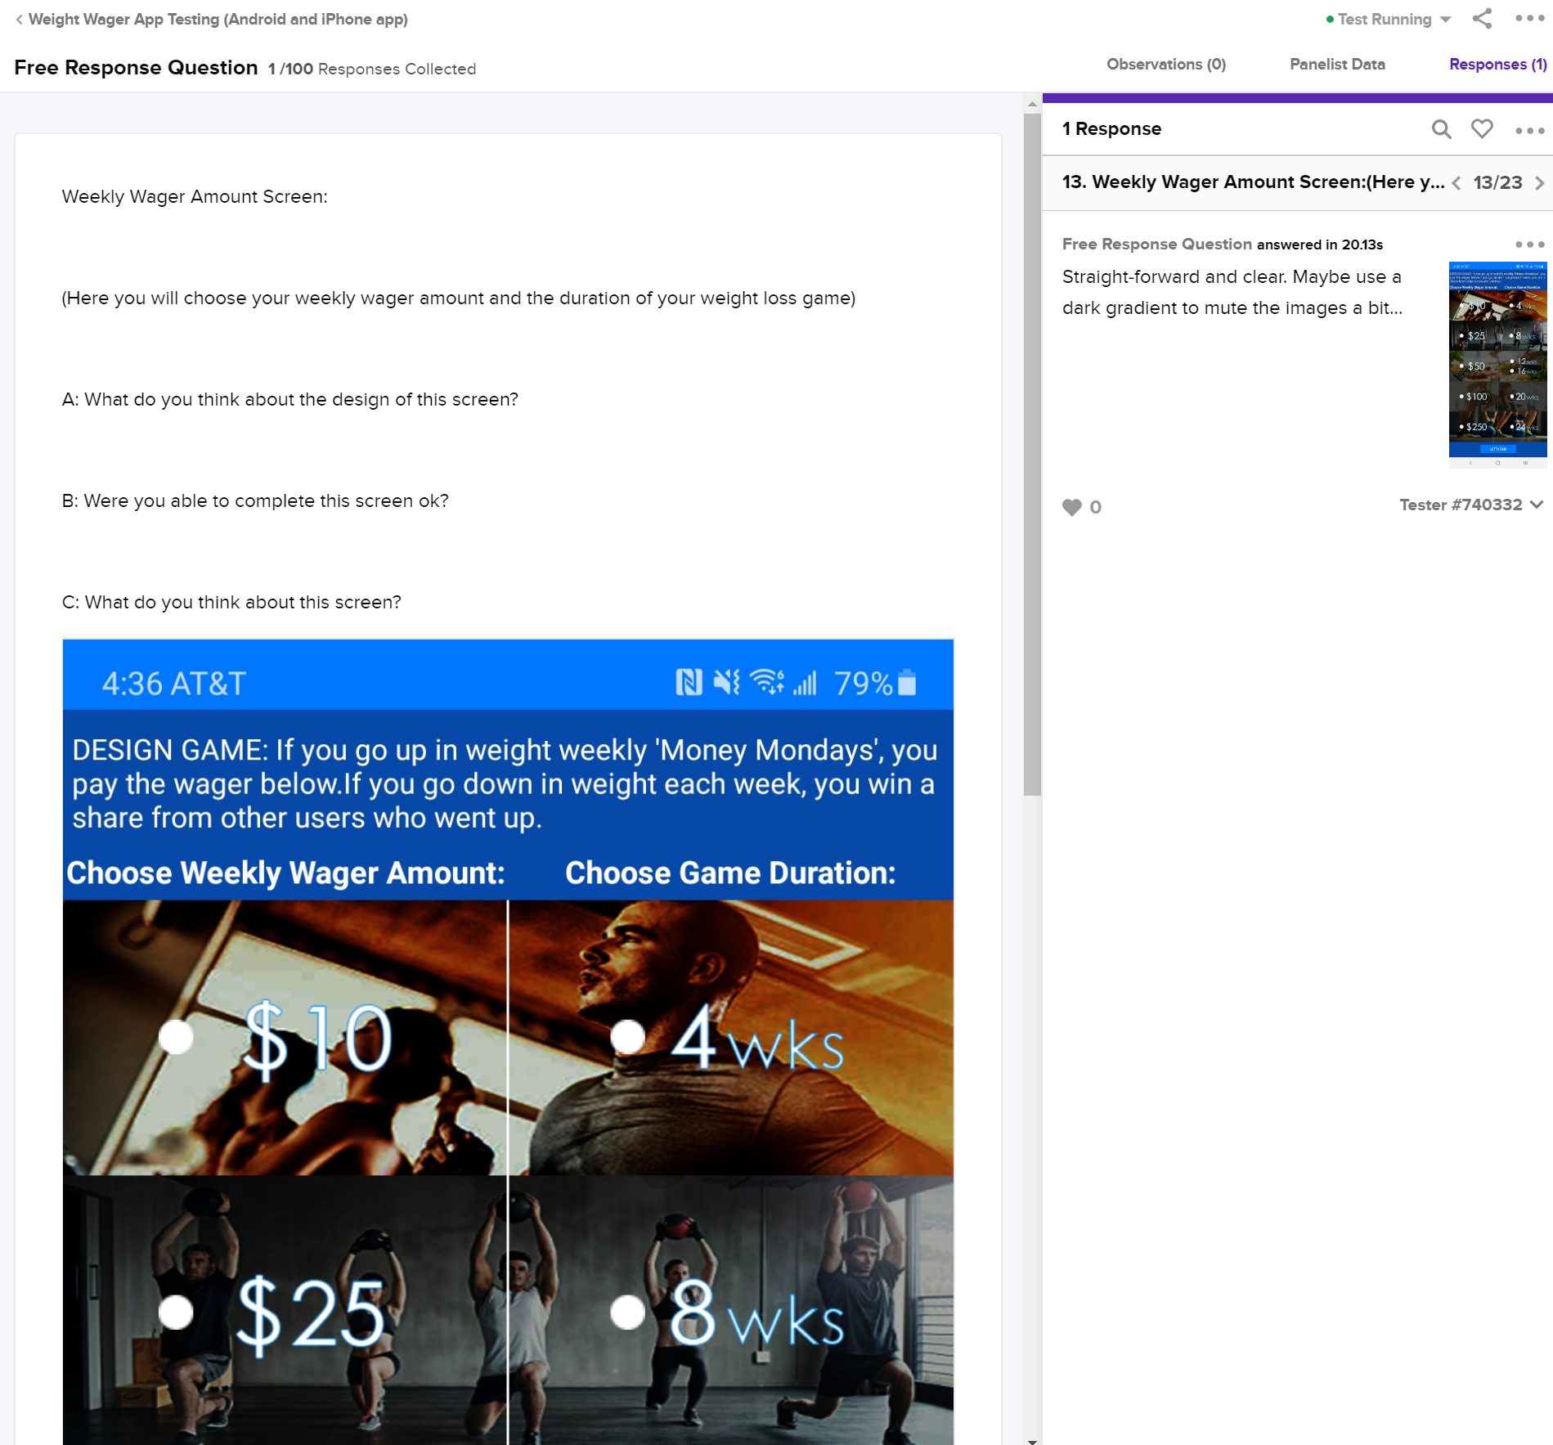This screenshot has height=1445, width=1553.
Task: Go to the next question arrow
Action: coord(1539,183)
